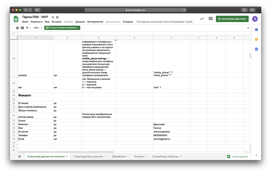
Task: Click the print icon in toolbar
Action: pyautogui.click(x=17, y=28)
